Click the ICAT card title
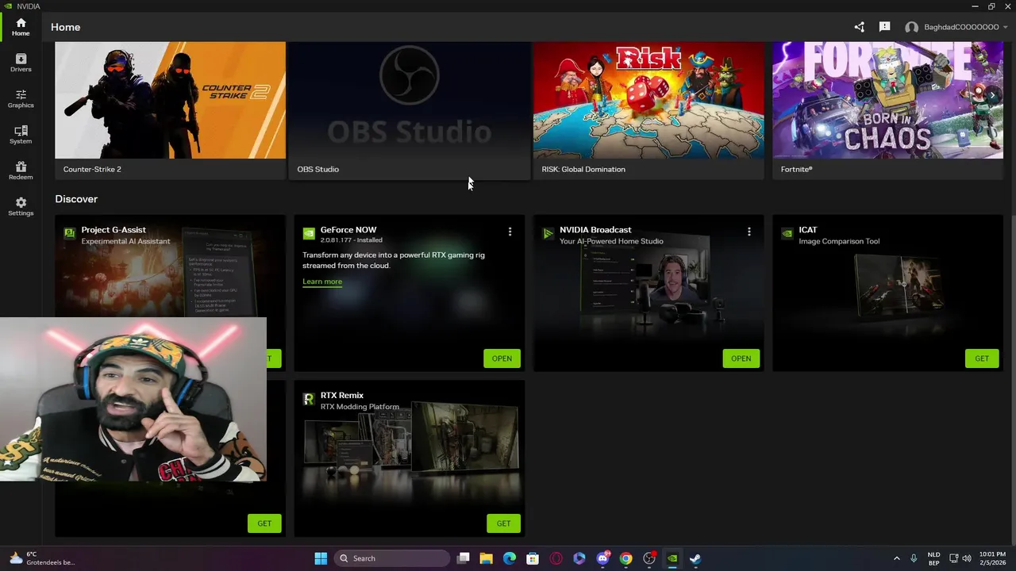 pos(807,230)
